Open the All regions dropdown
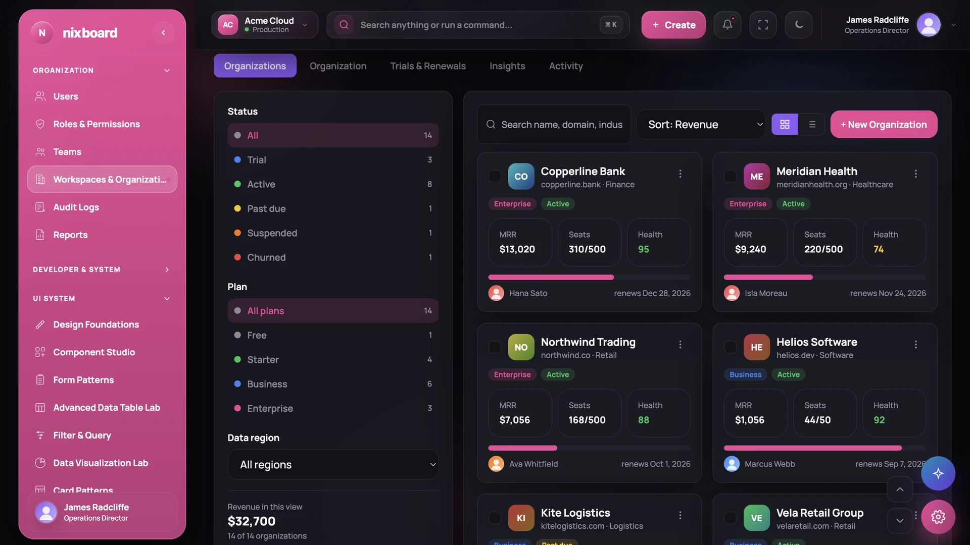Image resolution: width=970 pixels, height=545 pixels. click(333, 464)
